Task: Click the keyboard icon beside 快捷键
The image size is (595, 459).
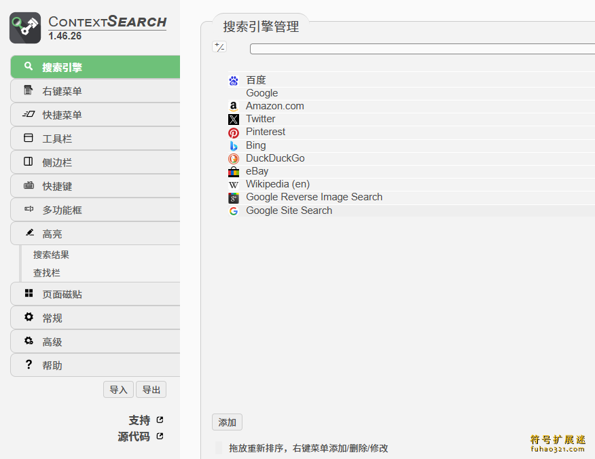Action: (x=29, y=185)
